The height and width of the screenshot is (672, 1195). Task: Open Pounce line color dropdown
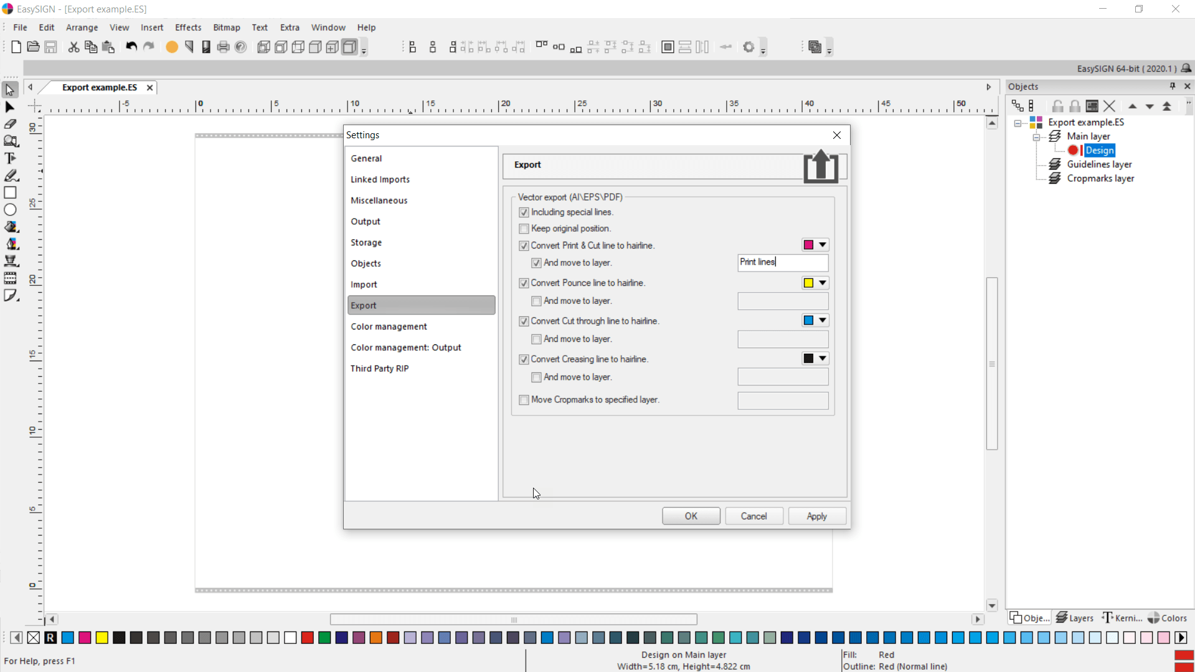[x=822, y=283]
